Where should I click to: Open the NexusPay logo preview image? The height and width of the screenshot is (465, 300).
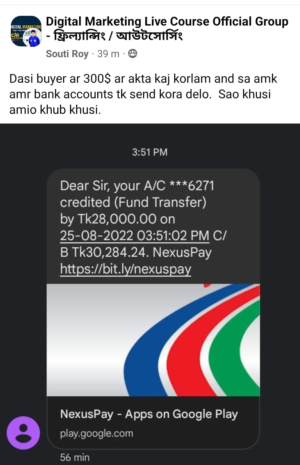tap(153, 340)
